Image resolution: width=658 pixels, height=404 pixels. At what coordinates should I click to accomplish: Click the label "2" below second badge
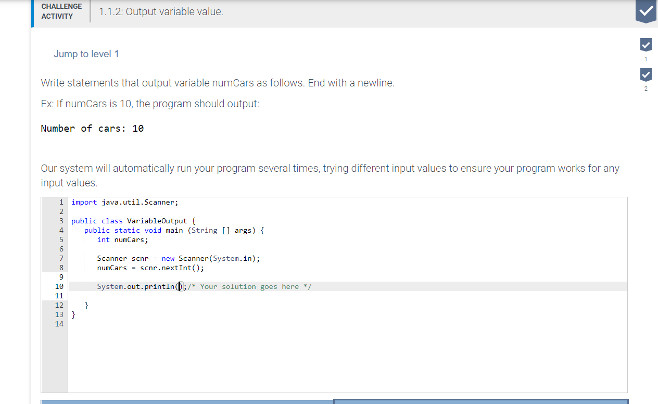[x=646, y=89]
